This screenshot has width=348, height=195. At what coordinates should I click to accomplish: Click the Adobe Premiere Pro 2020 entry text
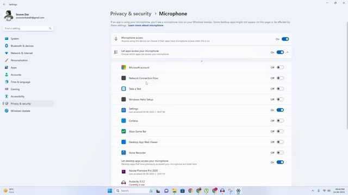pos(144,171)
